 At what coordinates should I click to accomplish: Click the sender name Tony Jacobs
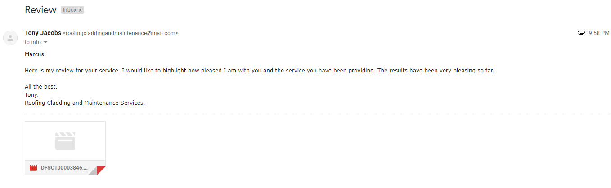(x=43, y=33)
